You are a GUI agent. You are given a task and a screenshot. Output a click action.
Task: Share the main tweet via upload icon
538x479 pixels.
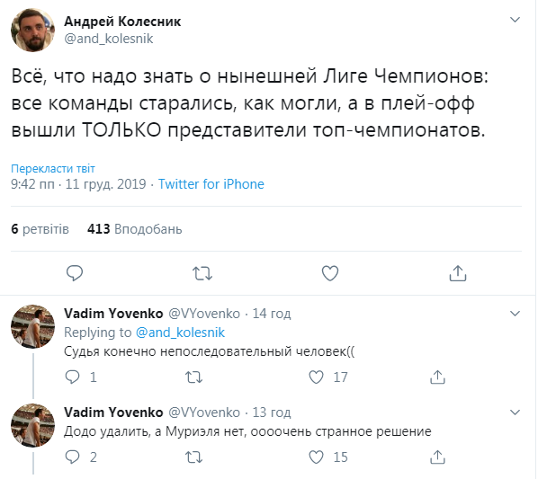coord(458,273)
